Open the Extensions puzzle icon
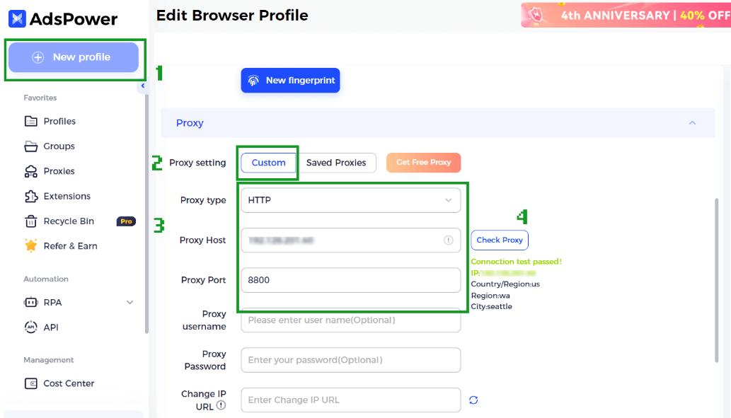Screen dimensions: 731x418 click(x=31, y=196)
